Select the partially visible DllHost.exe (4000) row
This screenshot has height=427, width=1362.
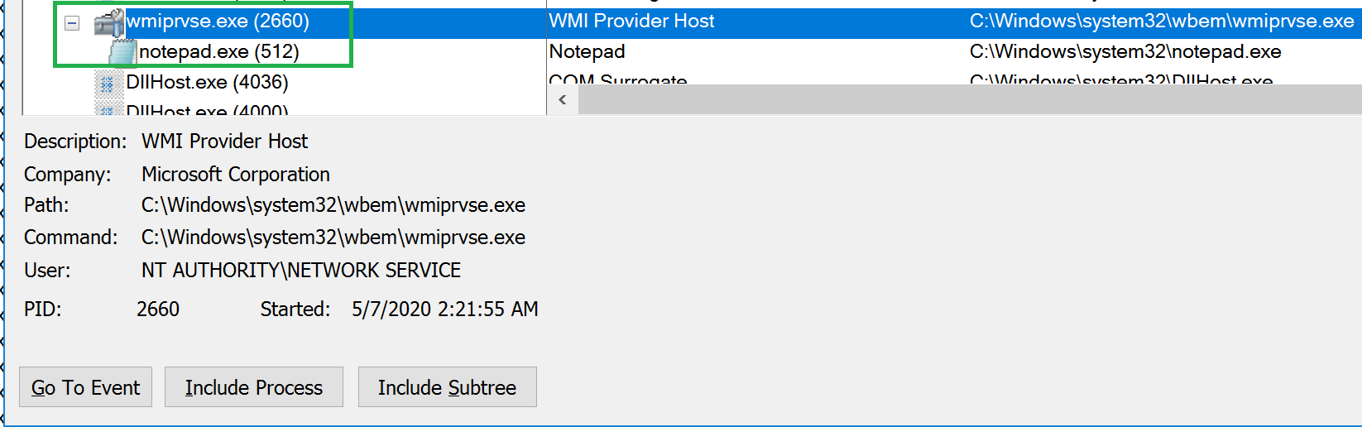click(x=207, y=110)
